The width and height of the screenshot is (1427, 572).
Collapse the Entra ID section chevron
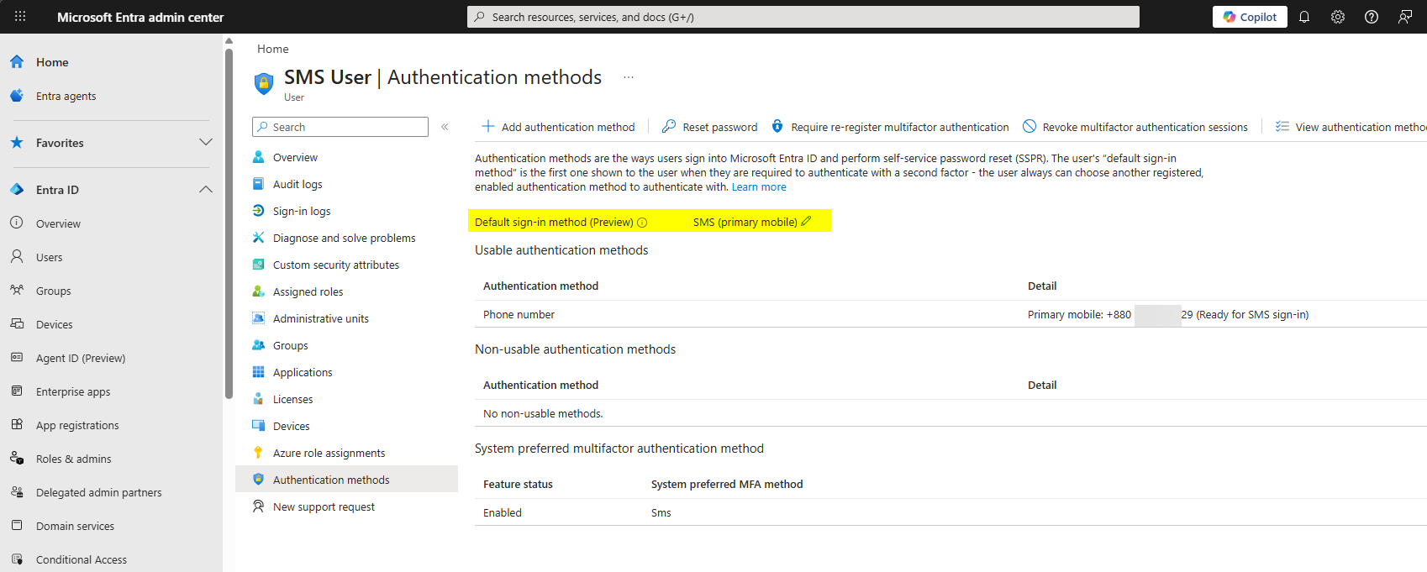pyautogui.click(x=206, y=190)
